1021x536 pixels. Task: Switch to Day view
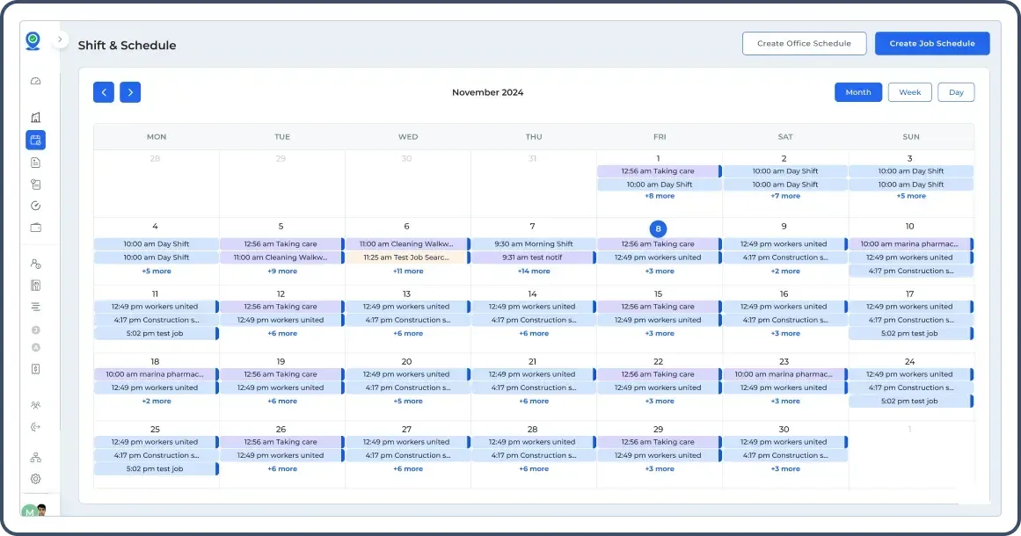tap(955, 91)
